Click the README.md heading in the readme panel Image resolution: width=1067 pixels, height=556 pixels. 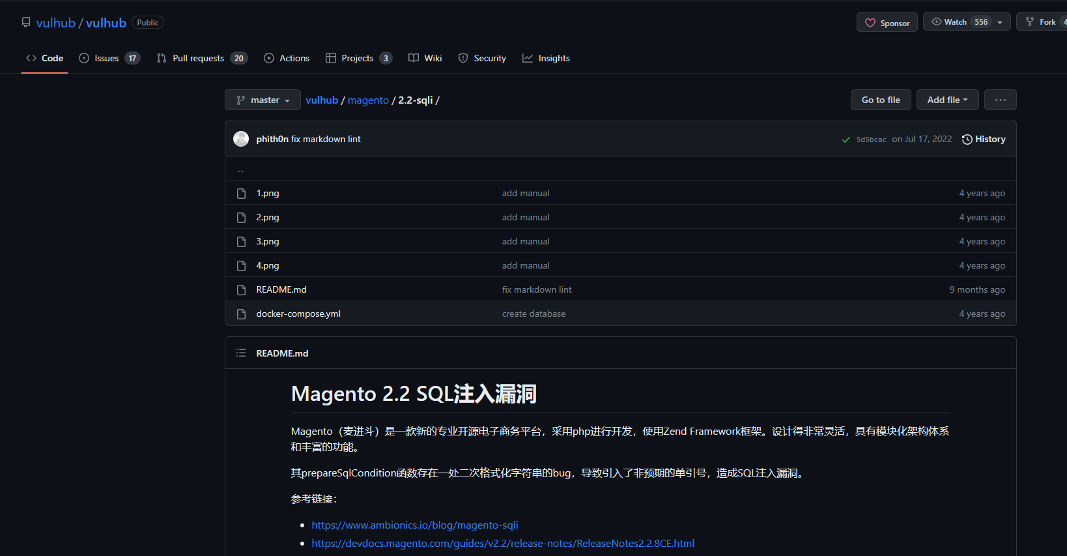[282, 353]
